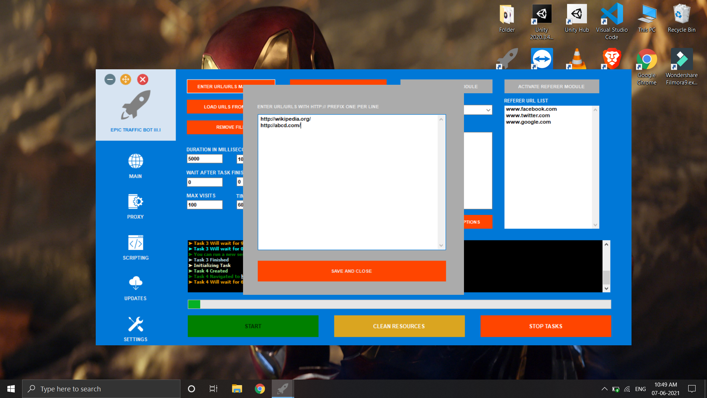Open the MAIN globe icon section
Screen dimensions: 707x398
[136, 161]
